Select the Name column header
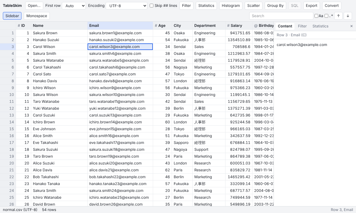 59,26
